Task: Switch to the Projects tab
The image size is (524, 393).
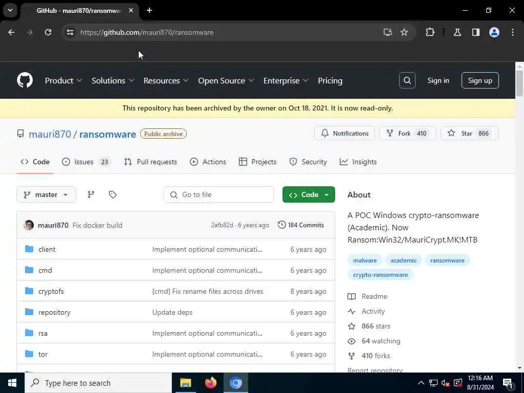Action: click(258, 162)
